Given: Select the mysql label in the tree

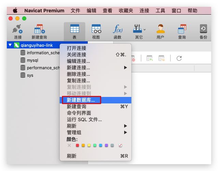Looking at the screenshot, I should click(x=32, y=60).
